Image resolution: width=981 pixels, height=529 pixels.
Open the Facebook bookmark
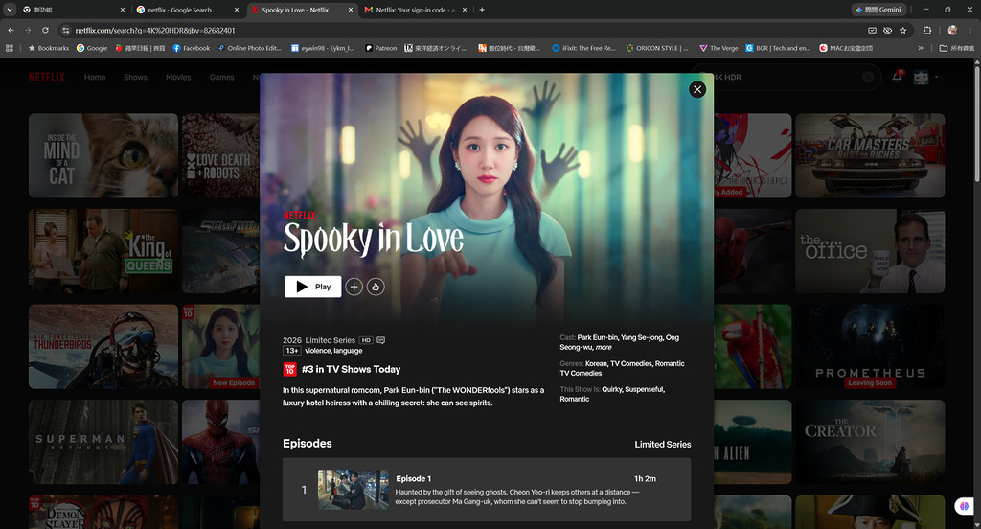tap(191, 48)
